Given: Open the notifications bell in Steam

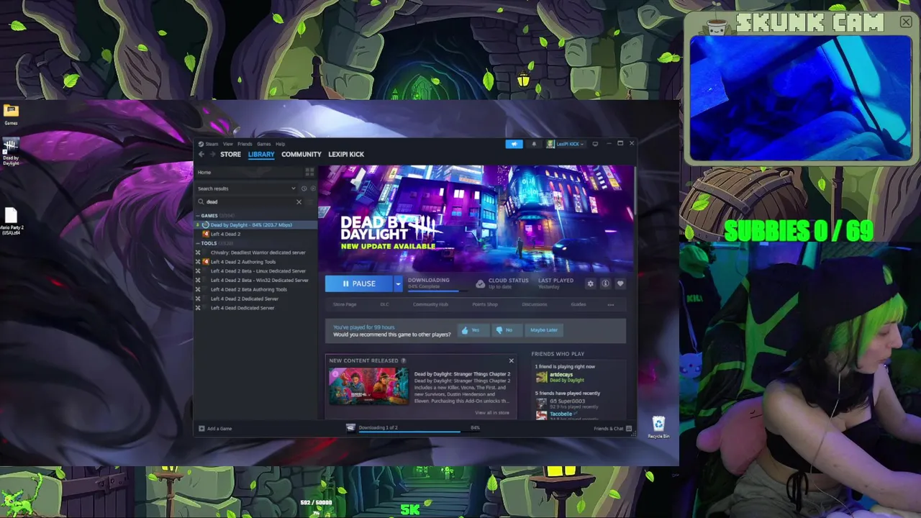Looking at the screenshot, I should coord(534,144).
